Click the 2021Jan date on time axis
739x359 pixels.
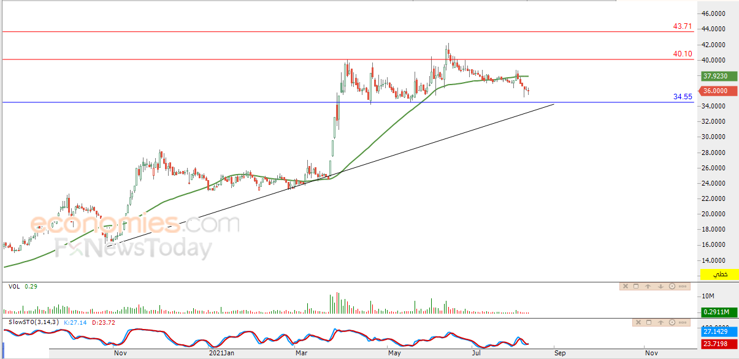pyautogui.click(x=220, y=353)
